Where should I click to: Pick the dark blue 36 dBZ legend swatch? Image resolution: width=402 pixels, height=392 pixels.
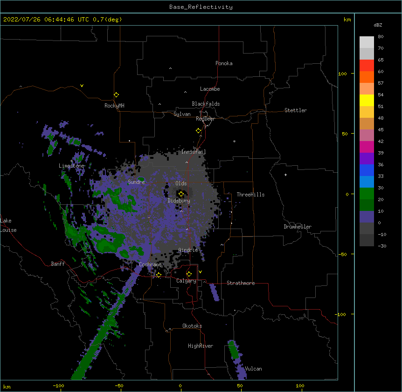pos(367,170)
